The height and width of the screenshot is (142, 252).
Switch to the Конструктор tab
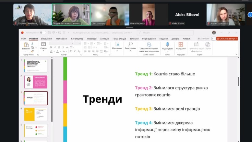(77, 39)
